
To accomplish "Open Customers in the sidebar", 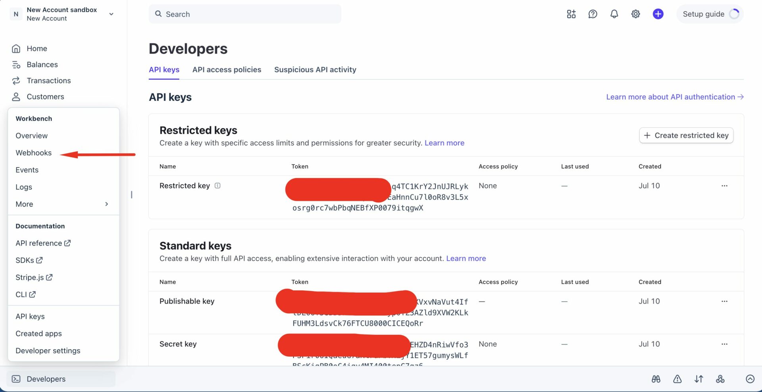I will tap(45, 96).
